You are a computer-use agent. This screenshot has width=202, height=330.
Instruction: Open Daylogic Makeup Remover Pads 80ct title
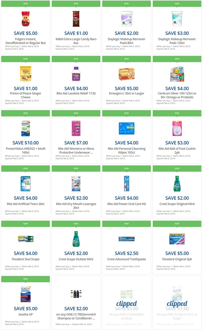(x=126, y=41)
